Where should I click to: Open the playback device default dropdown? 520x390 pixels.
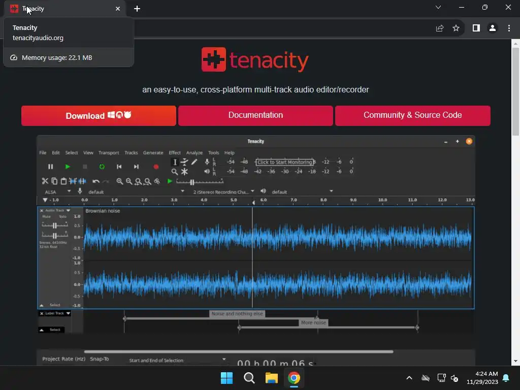[301, 191]
